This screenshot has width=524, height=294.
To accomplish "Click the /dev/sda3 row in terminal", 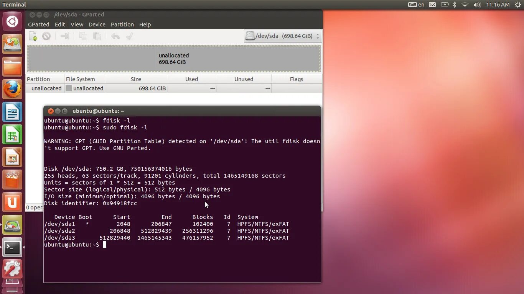I will pyautogui.click(x=166, y=238).
